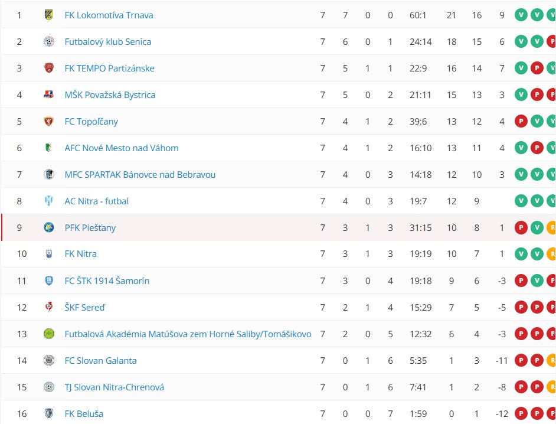Open the FK Nitra team link

coord(80,254)
